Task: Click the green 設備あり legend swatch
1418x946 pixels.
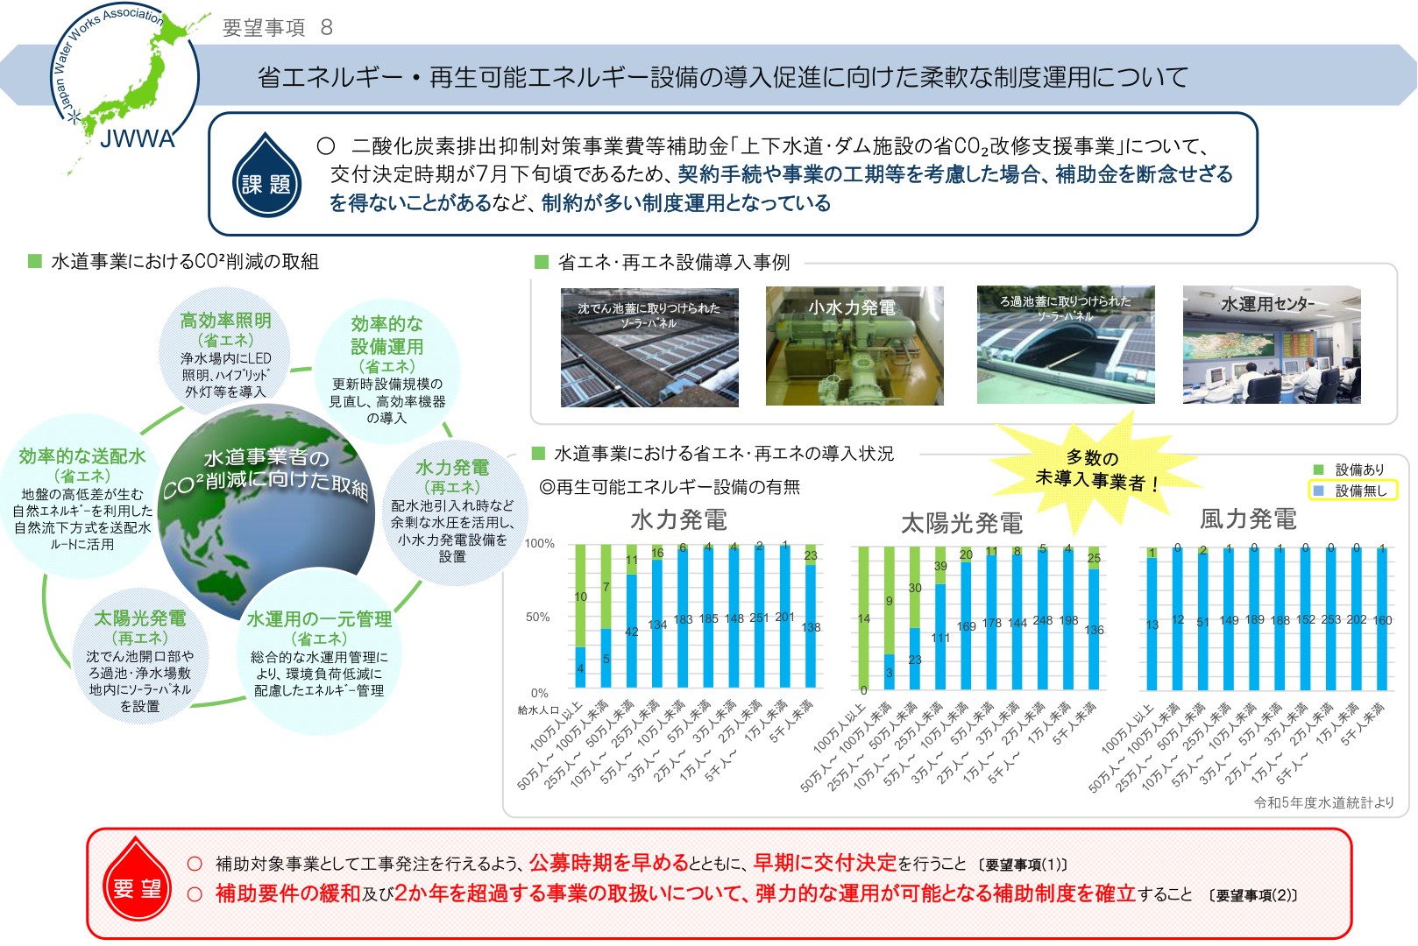Action: click(x=1318, y=469)
